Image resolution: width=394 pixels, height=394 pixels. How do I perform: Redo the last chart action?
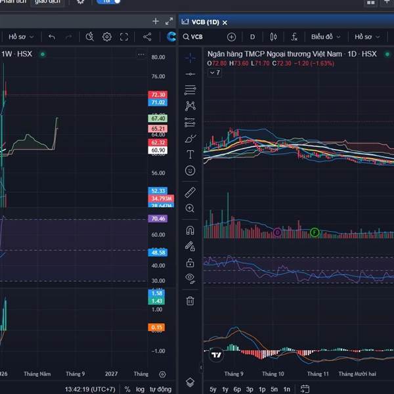68,37
